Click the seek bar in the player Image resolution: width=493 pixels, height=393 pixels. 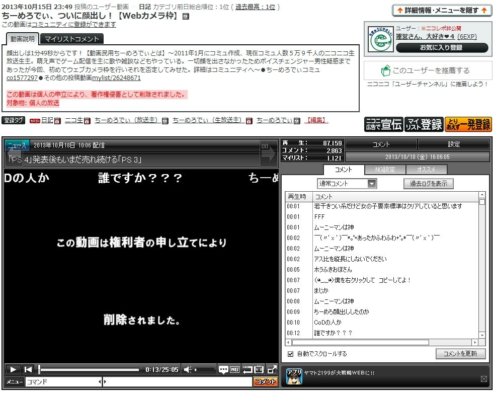[x=89, y=369]
